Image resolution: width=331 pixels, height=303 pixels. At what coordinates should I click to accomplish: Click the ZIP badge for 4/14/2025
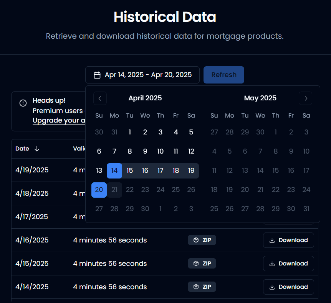[x=202, y=287]
